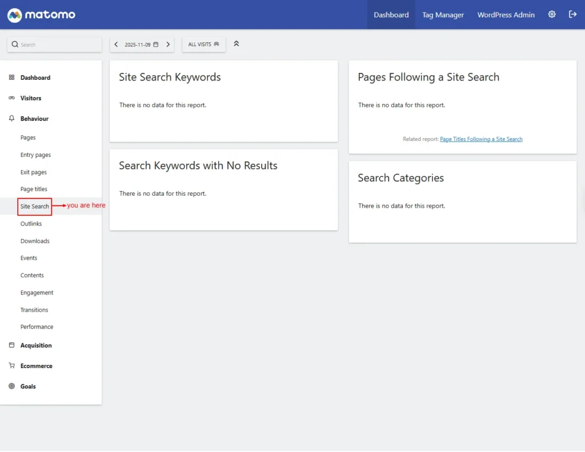Screen dimensions: 585x452
Task: Open Tag Manager from top navigation
Action: [443, 15]
